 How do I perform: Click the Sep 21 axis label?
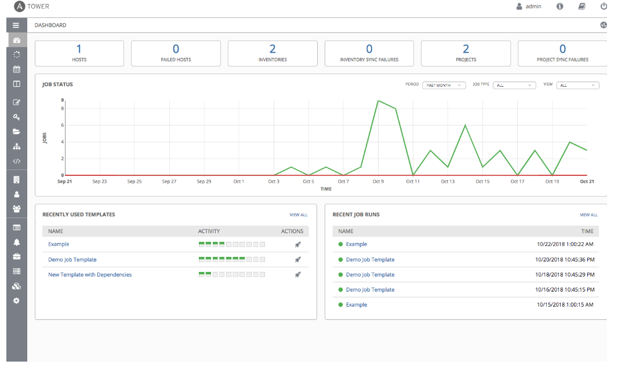coord(64,181)
